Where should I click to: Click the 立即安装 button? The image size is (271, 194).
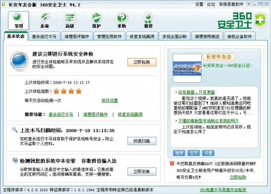(142, 172)
